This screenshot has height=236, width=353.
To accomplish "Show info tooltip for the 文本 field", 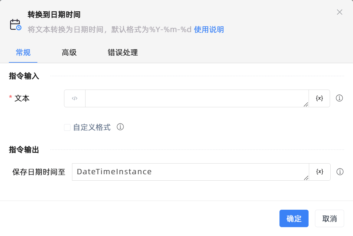I will coord(339,98).
